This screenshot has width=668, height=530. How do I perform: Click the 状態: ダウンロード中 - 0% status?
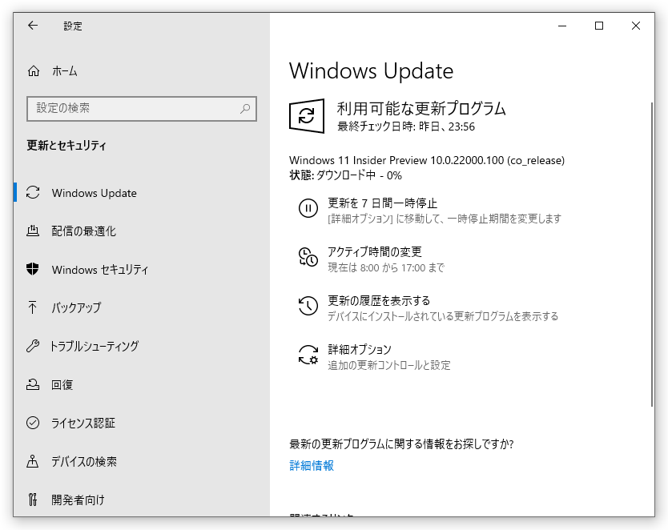click(x=345, y=175)
